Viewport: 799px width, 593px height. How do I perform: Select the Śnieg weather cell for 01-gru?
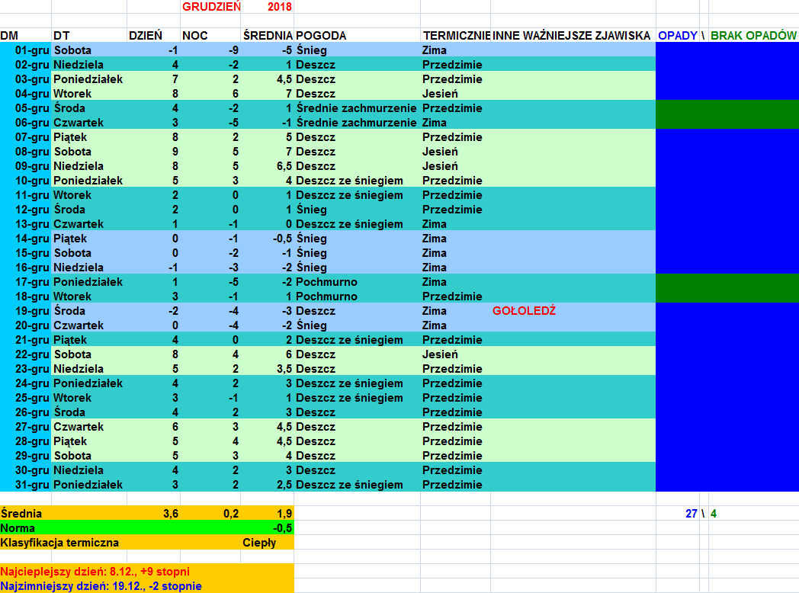pos(311,50)
